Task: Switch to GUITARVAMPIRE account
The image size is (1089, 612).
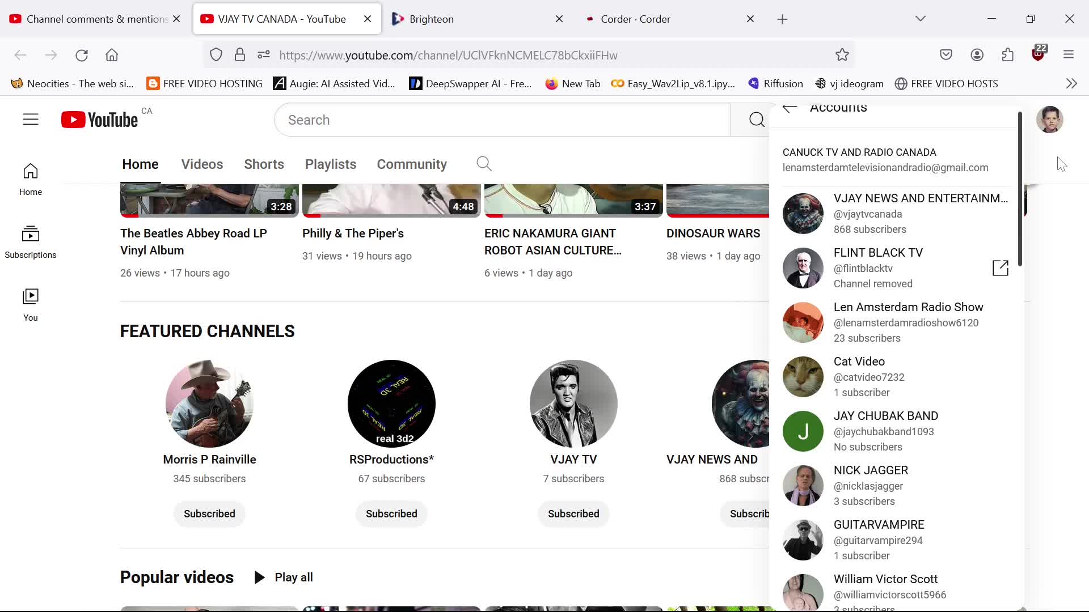Action: point(896,540)
